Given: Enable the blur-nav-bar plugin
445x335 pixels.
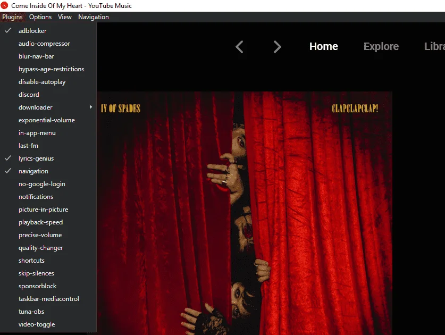Looking at the screenshot, I should pos(48,56).
